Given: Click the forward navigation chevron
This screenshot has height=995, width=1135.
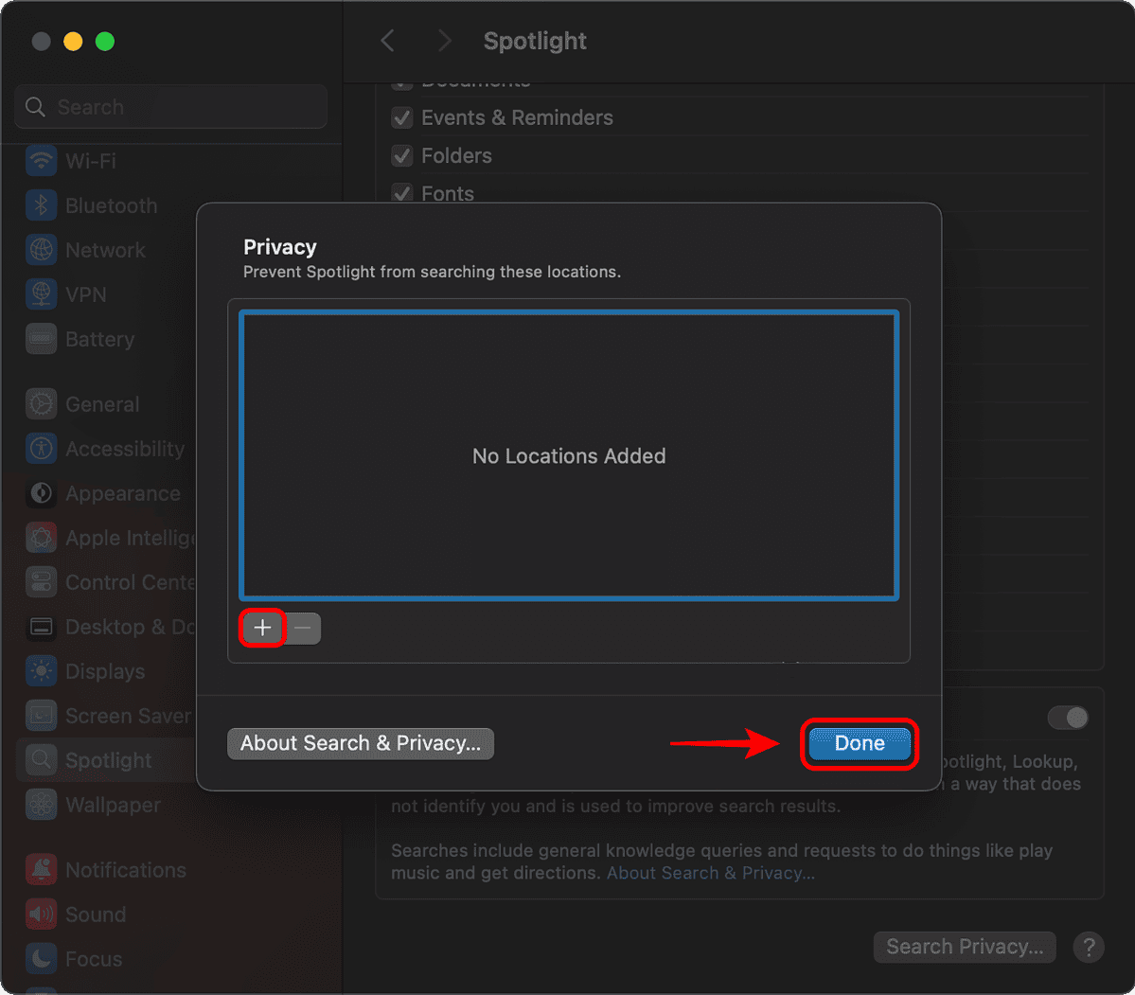Looking at the screenshot, I should point(444,41).
